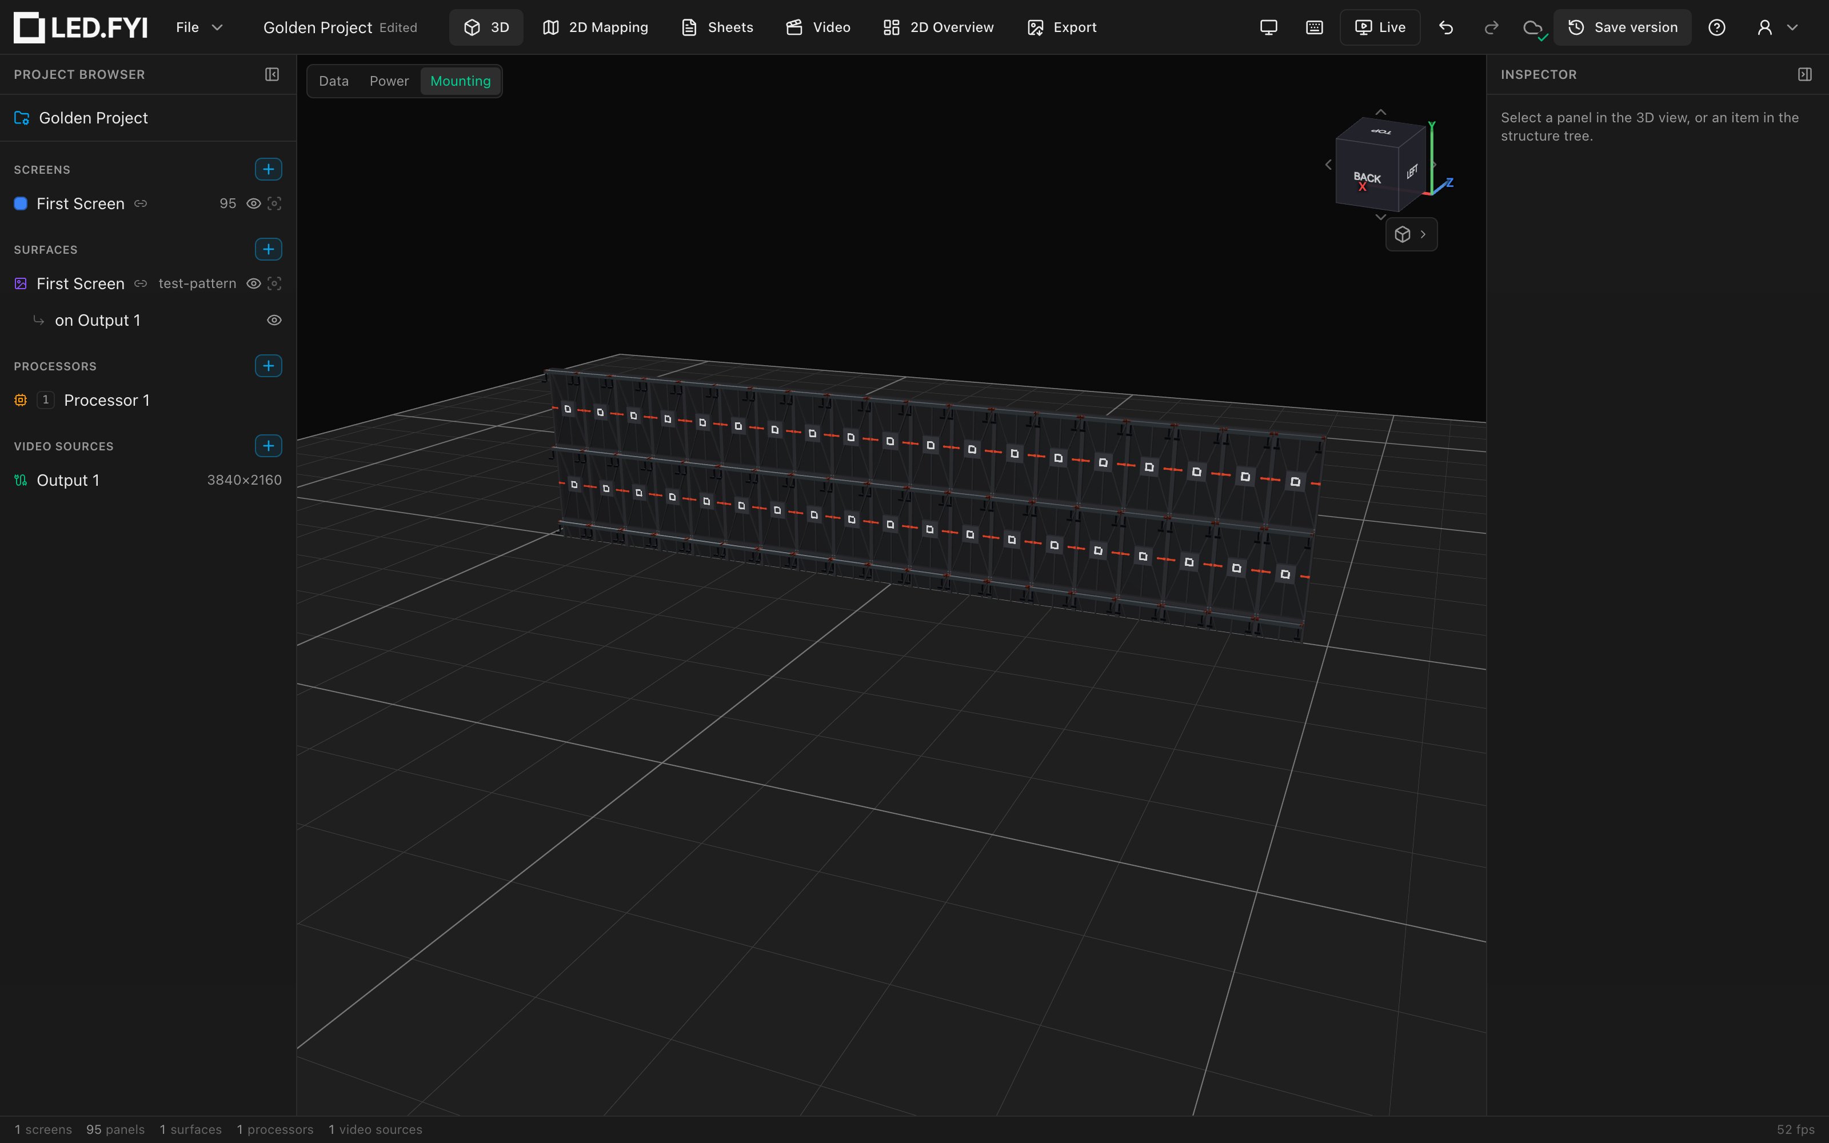The image size is (1829, 1143).
Task: Rotate view with the down chevron below cube
Action: 1381,217
